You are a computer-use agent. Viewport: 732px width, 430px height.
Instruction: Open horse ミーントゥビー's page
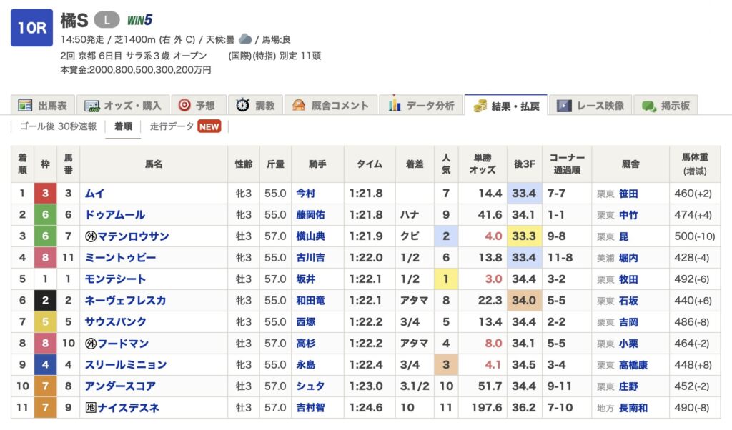click(x=120, y=258)
